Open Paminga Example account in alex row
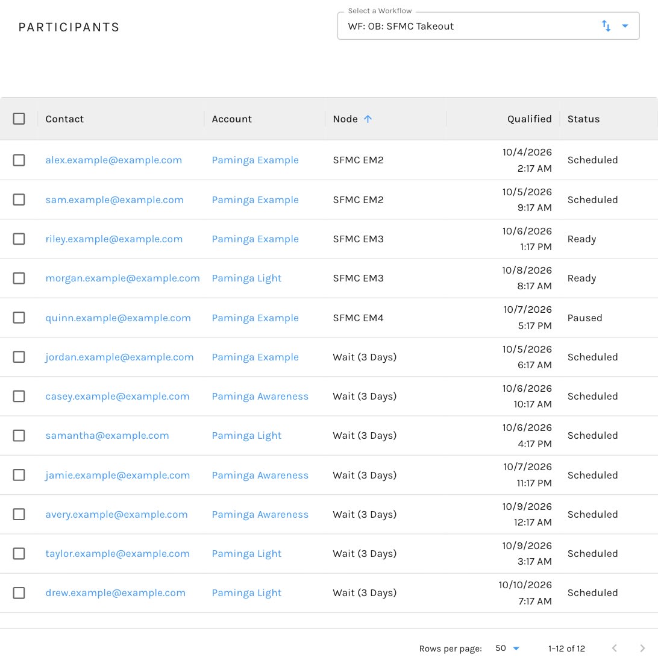Screen dimensions: 658x669 pyautogui.click(x=255, y=160)
